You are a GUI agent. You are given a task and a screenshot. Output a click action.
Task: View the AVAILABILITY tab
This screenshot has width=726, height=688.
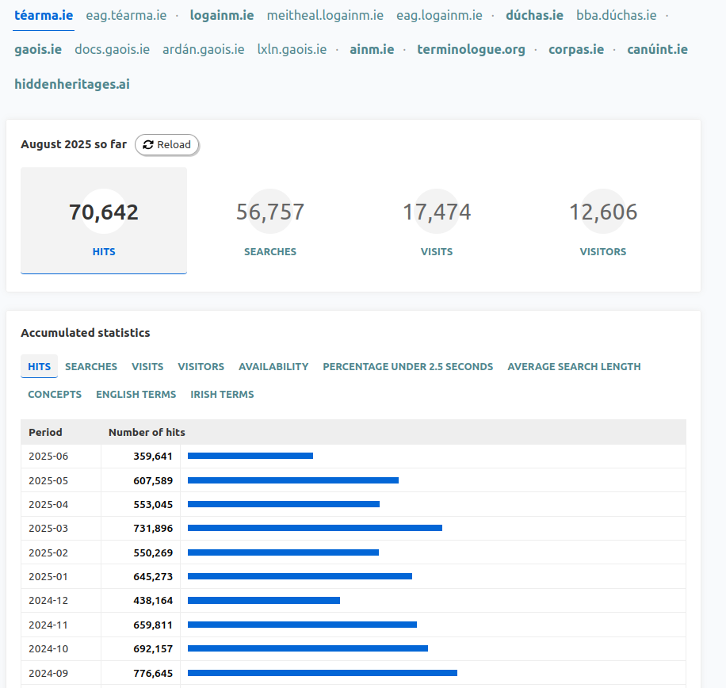pos(273,366)
